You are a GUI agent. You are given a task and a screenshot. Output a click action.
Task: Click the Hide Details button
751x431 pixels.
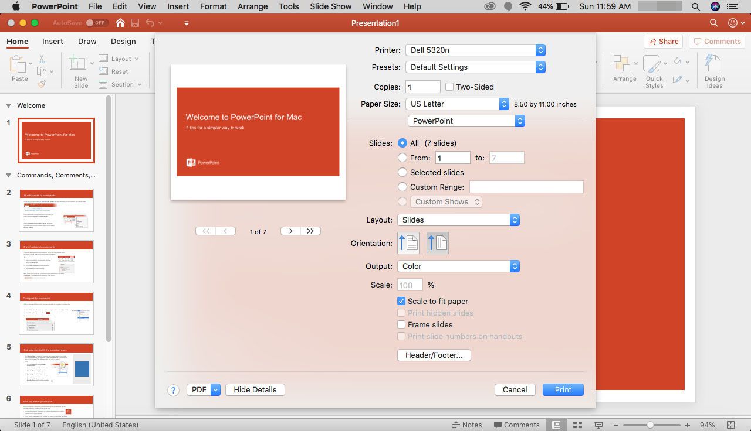point(255,389)
